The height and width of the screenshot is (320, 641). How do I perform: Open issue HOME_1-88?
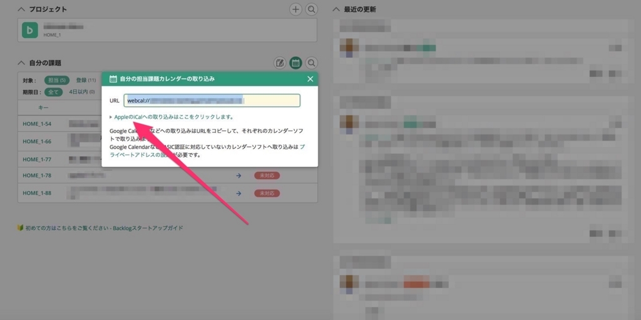[x=37, y=193]
